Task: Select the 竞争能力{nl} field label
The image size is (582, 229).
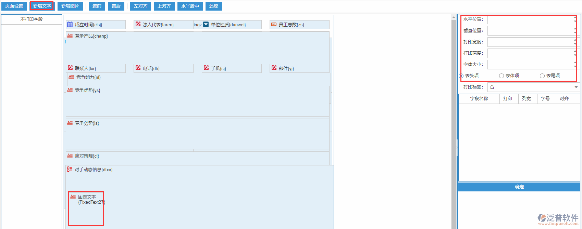Action: pyautogui.click(x=88, y=77)
